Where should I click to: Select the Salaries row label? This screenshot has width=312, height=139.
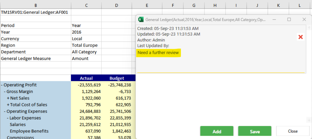point(18,124)
